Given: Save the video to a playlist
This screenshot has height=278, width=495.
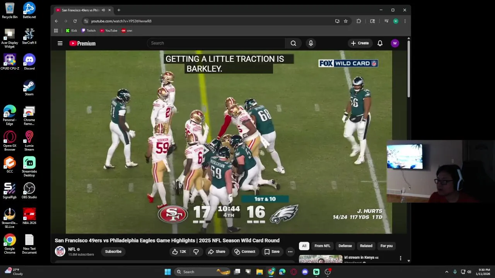Looking at the screenshot, I should pos(272,251).
